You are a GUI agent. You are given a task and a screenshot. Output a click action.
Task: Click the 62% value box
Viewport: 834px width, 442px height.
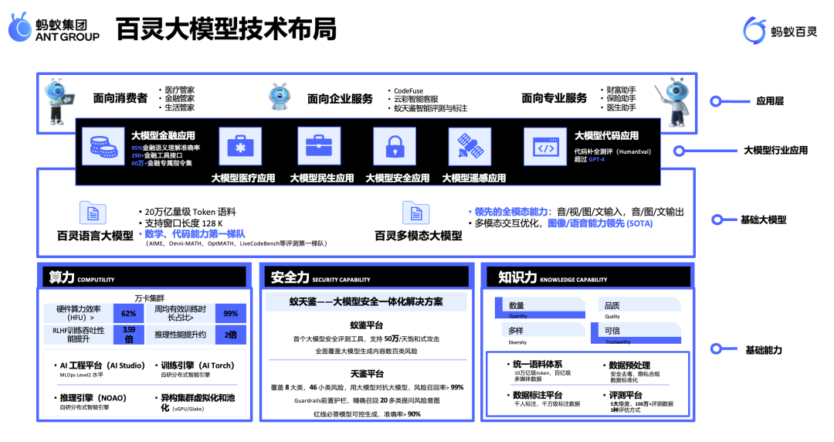[128, 314]
